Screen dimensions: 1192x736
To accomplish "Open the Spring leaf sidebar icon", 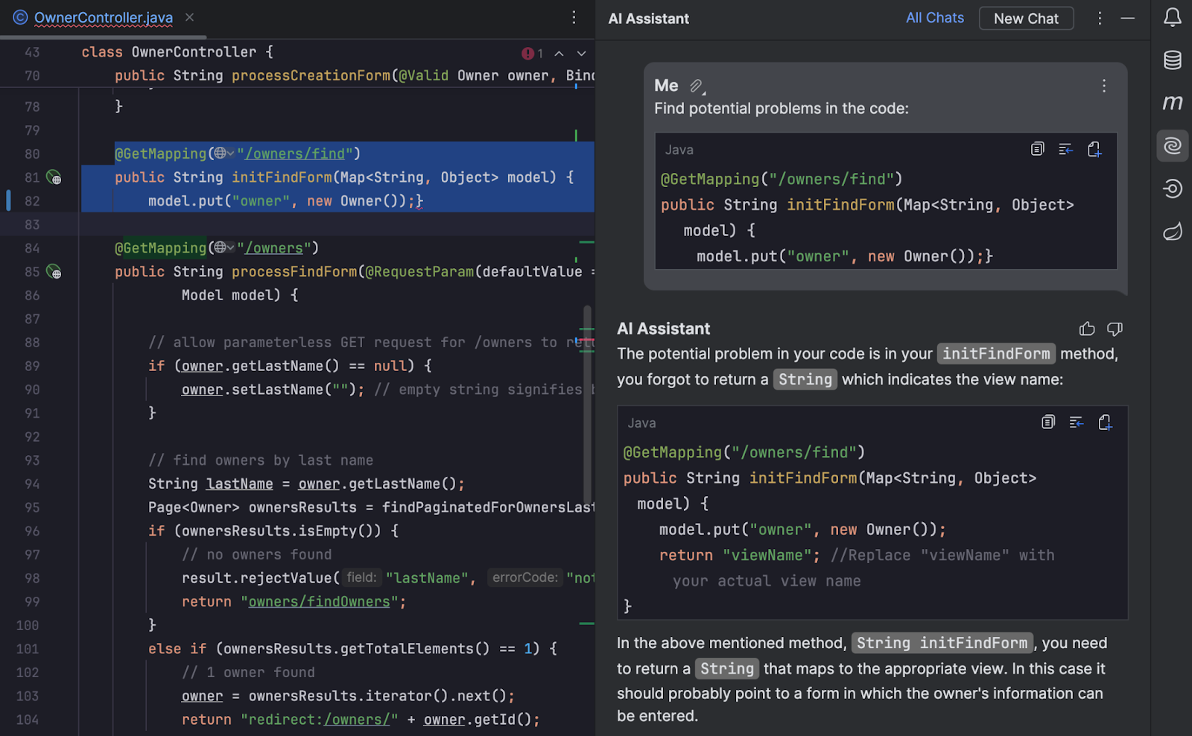I will (1172, 232).
